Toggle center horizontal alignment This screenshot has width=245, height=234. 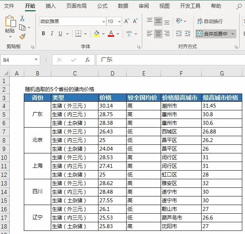158,34
